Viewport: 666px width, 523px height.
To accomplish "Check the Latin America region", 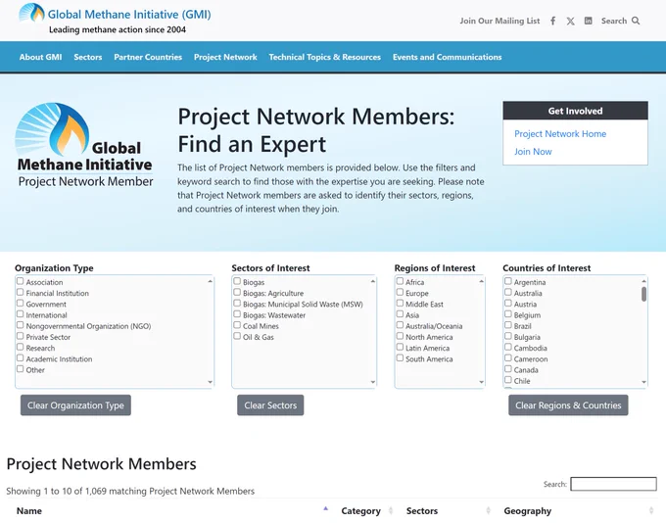I will point(400,347).
